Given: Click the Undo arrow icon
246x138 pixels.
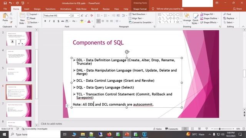Looking at the screenshot, I should [x=10, y=3].
